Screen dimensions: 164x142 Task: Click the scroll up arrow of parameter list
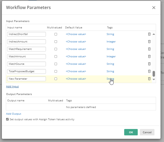click(154, 34)
